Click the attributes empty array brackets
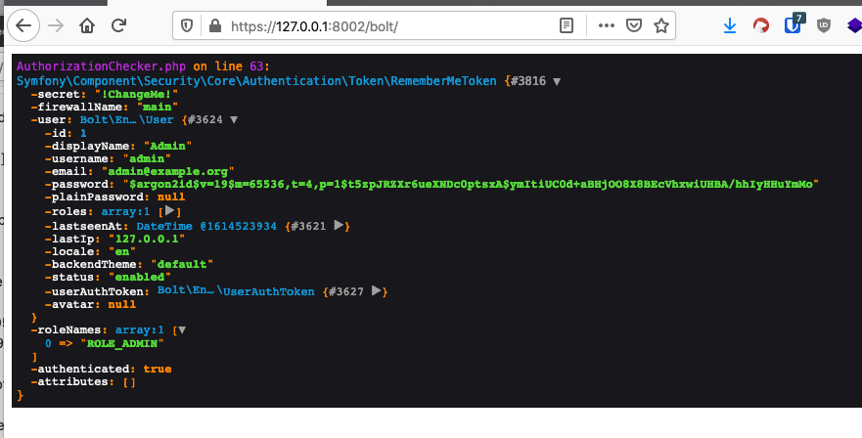Screen dimensions: 862x438 [129, 382]
